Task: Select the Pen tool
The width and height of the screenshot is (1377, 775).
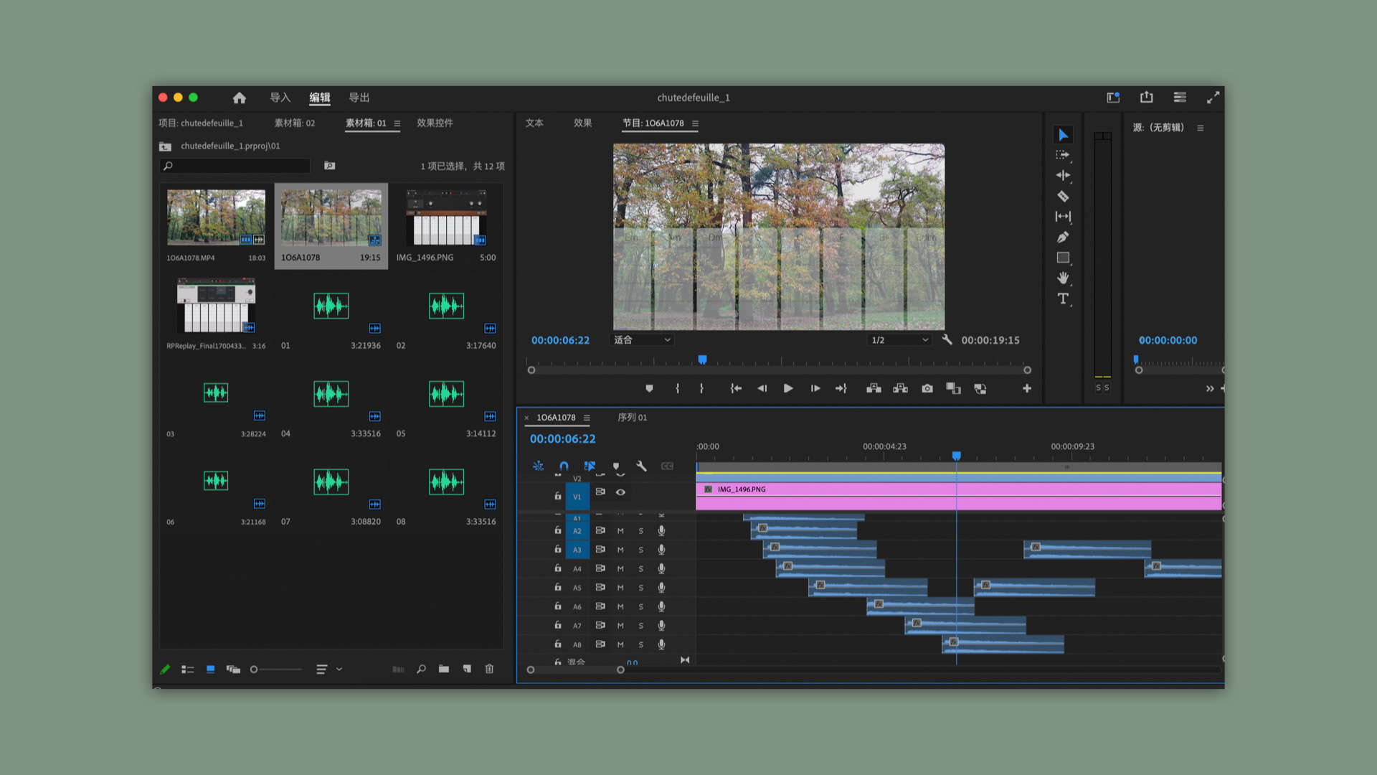Action: [x=1063, y=238]
